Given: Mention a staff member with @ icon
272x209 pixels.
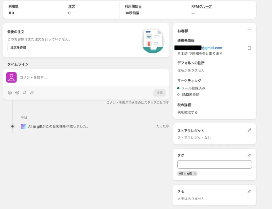Looking at the screenshot, I should click(17, 93).
